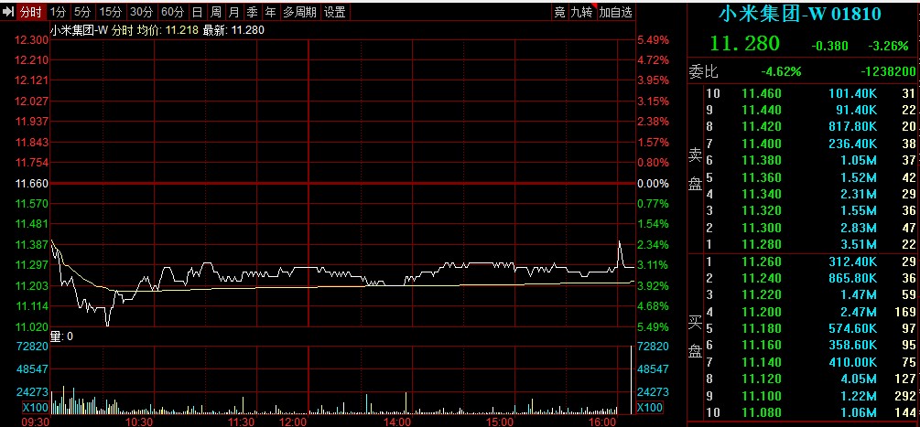This screenshot has height=427, width=920.
Task: Select ask level 7 price 11.400
Action: click(761, 144)
